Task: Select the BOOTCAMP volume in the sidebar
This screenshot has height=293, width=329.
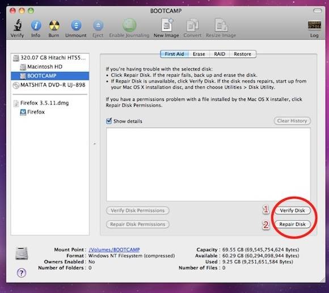Action: (50, 76)
